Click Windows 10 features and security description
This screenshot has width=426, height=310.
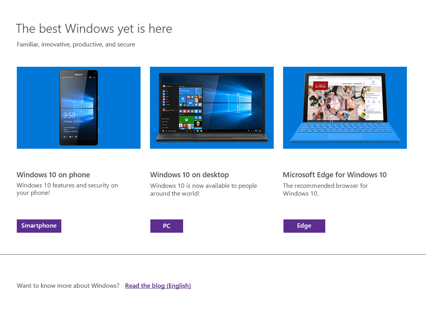click(x=67, y=189)
